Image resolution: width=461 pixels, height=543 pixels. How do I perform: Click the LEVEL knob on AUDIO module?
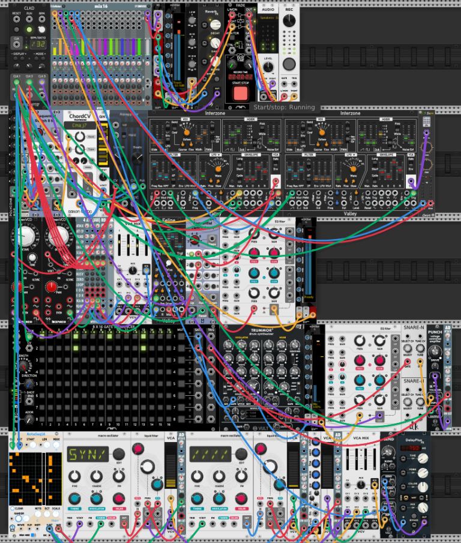(268, 67)
